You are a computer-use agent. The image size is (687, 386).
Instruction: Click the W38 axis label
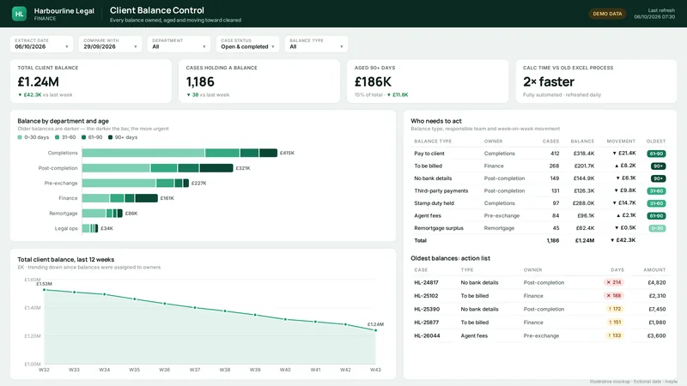[x=225, y=370]
